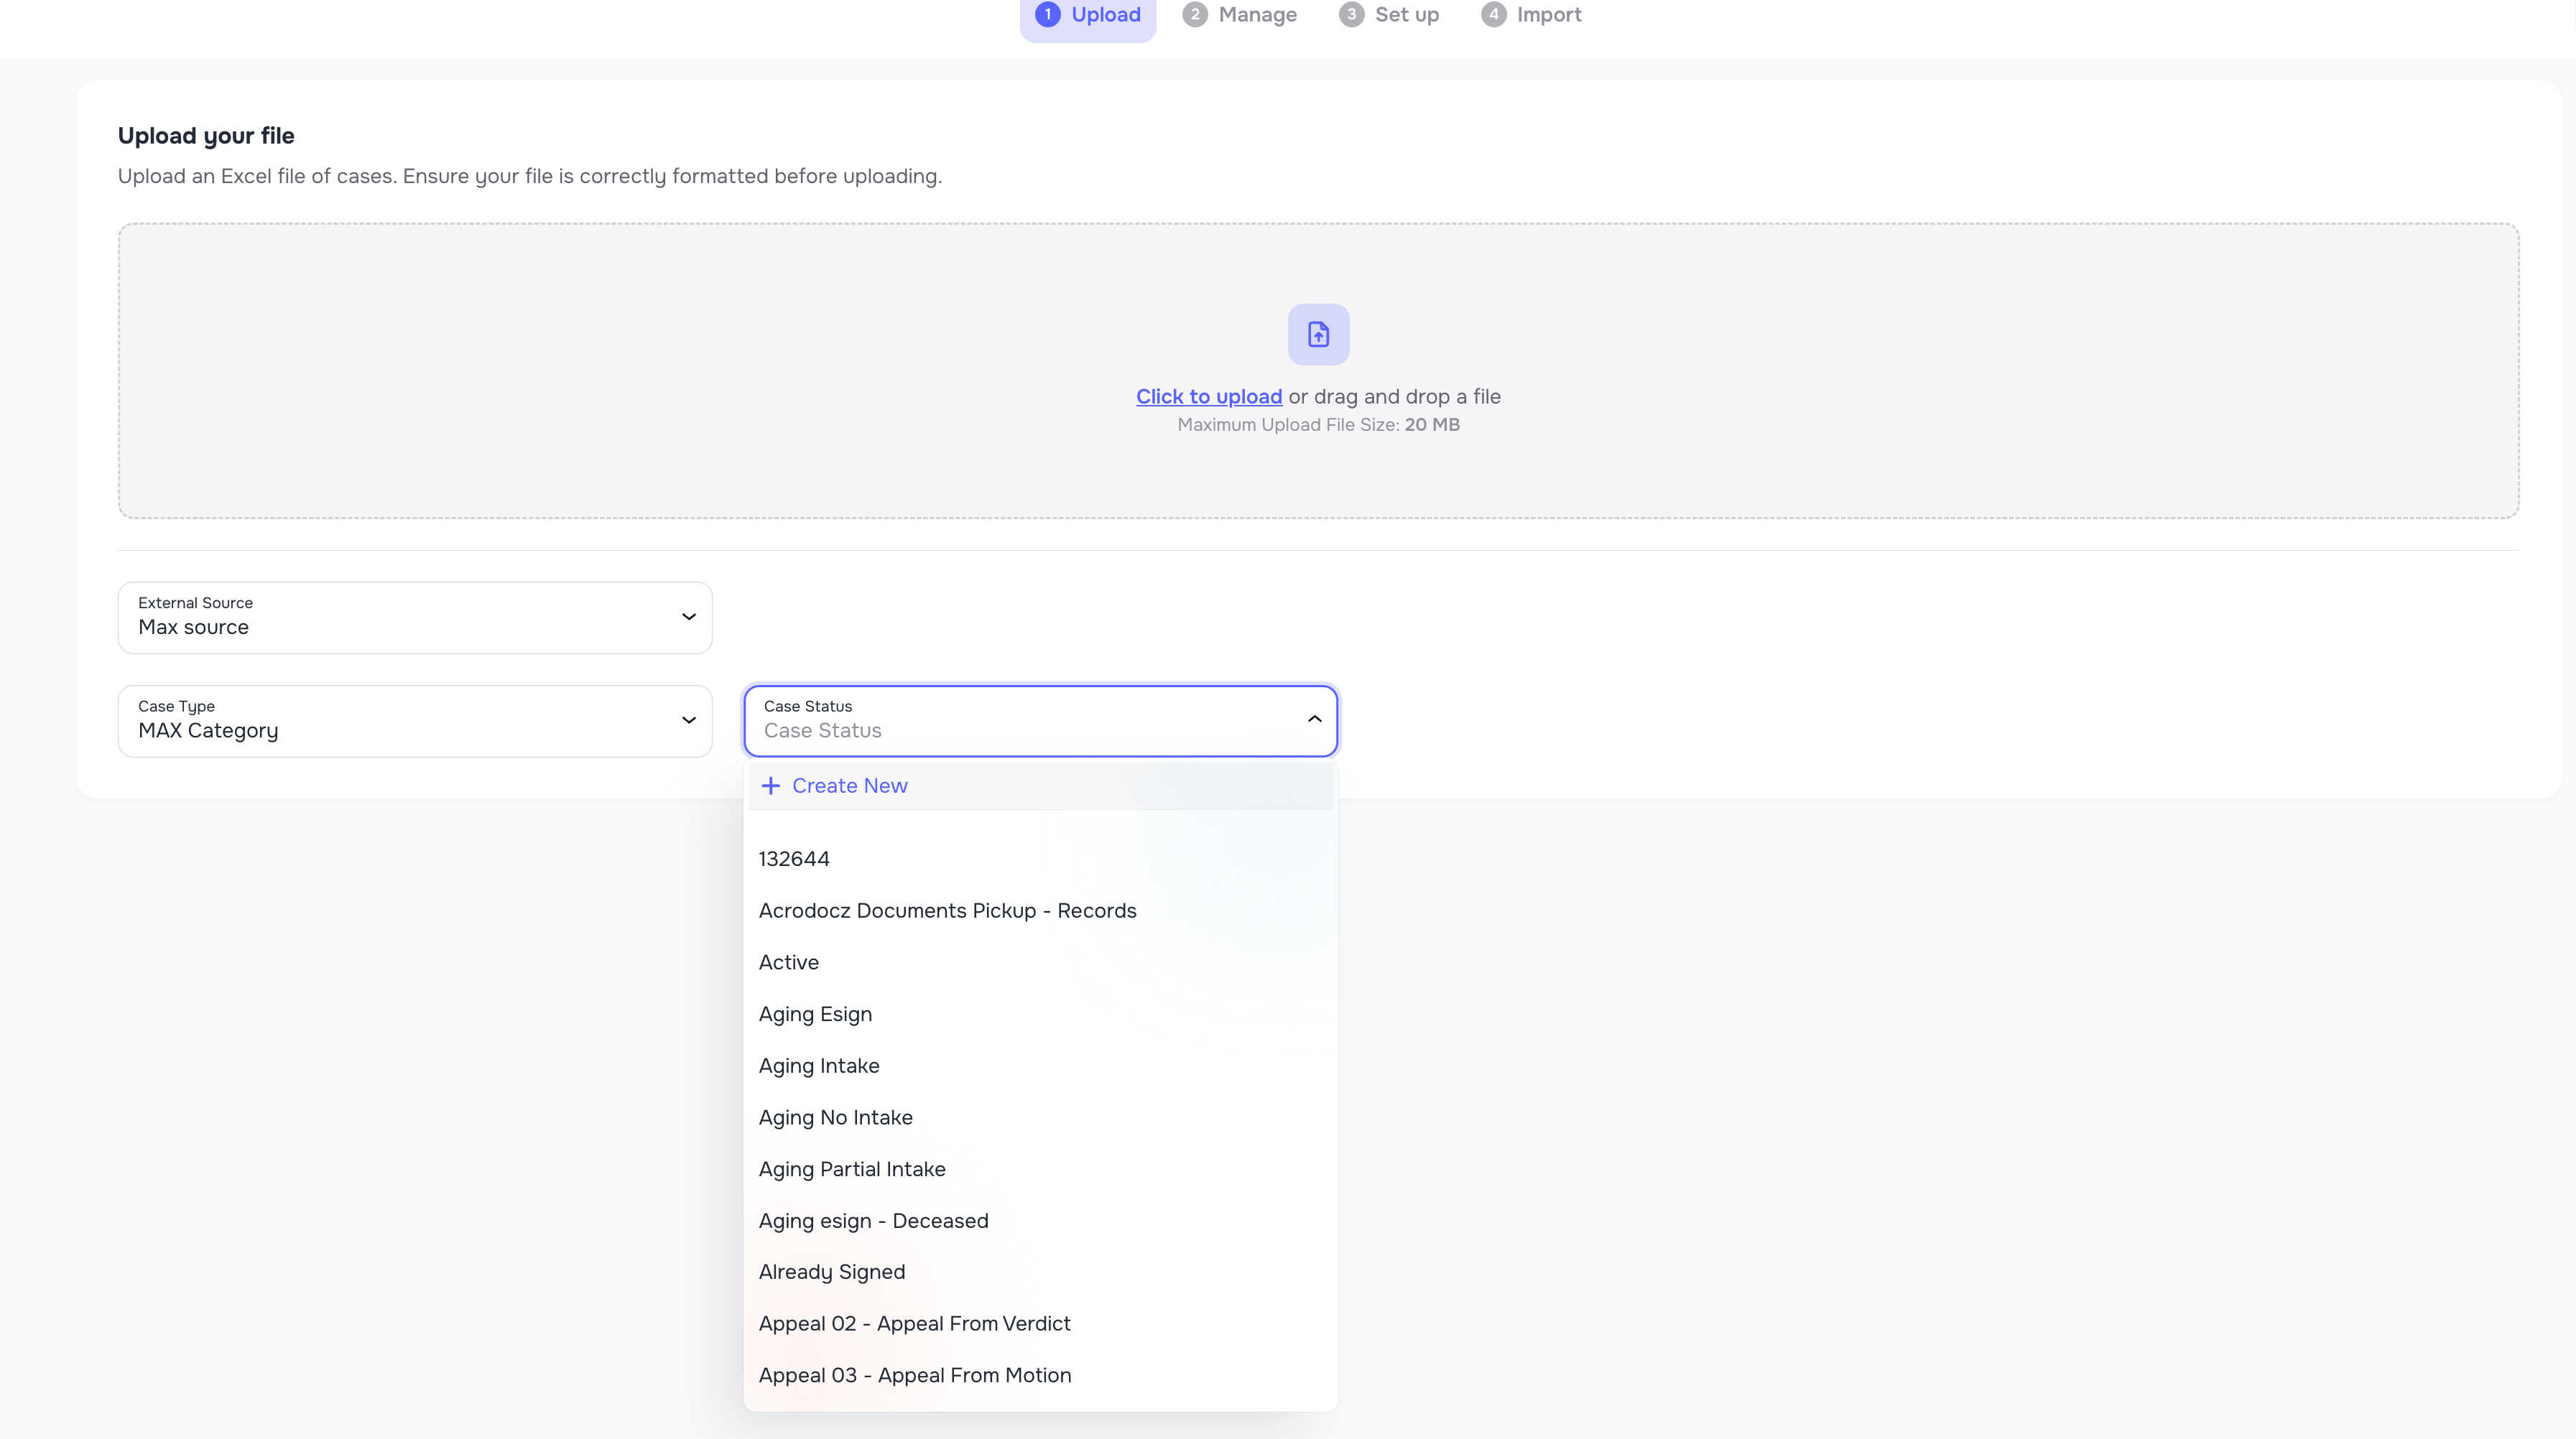
Task: Collapse the open Case Status dropdown
Action: click(x=1314, y=719)
